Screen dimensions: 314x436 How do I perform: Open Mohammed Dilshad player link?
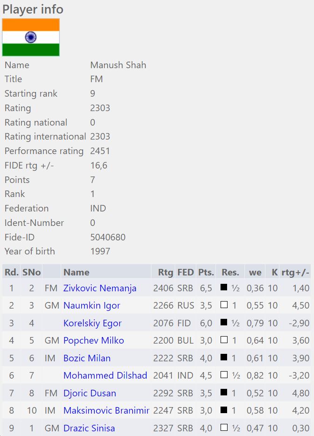point(105,375)
